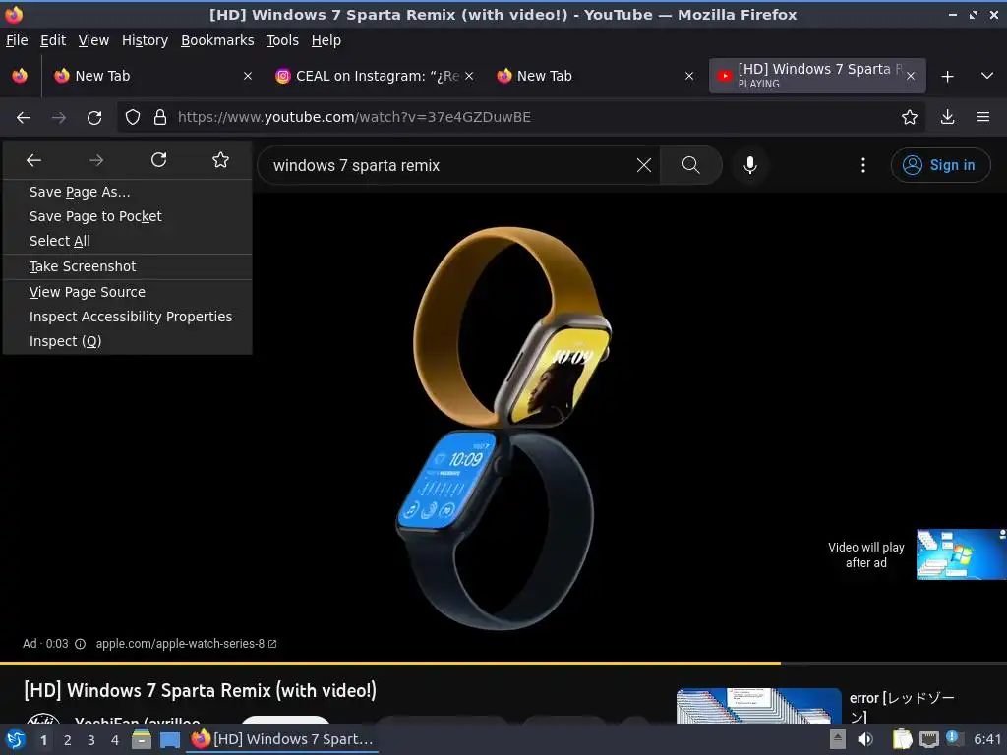Close the YouTube Windows 7 Sparta tab

coord(910,76)
